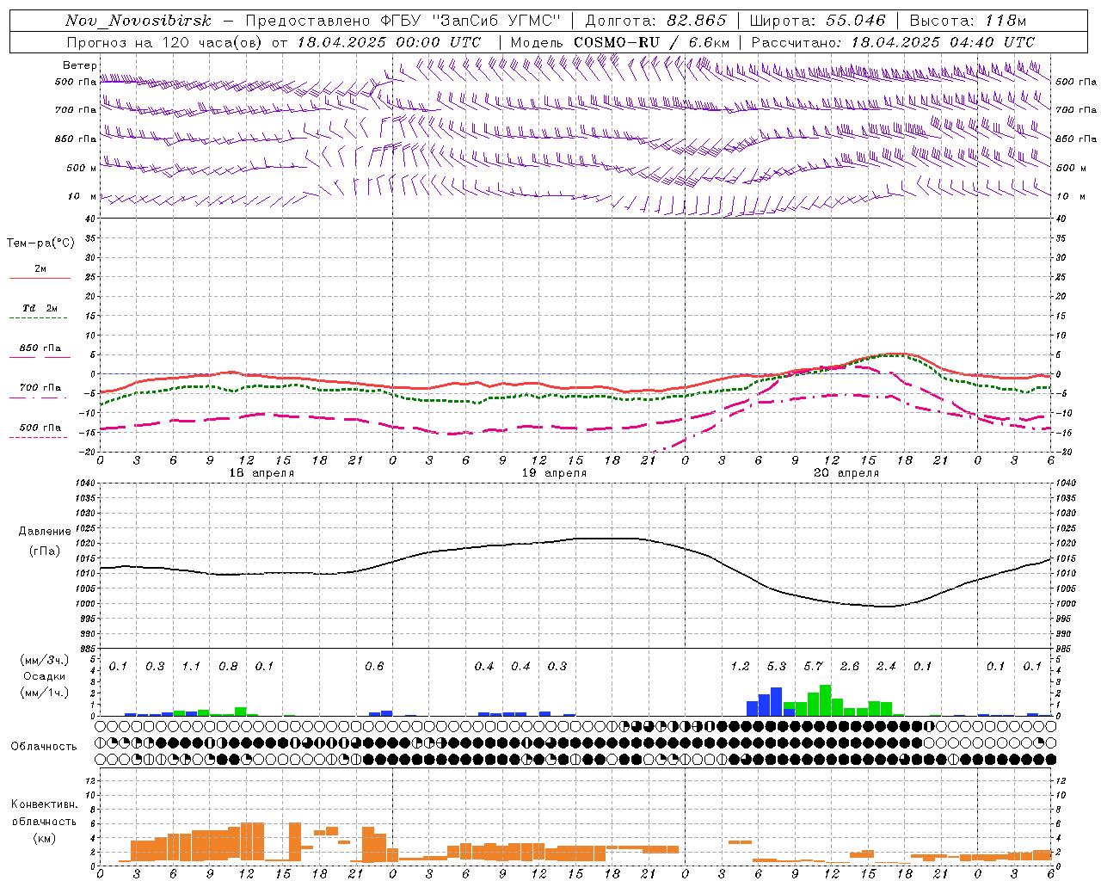Click the Тем-ра(°C) temperature label
Image resolution: width=1101 pixels, height=881 pixels.
tap(40, 243)
